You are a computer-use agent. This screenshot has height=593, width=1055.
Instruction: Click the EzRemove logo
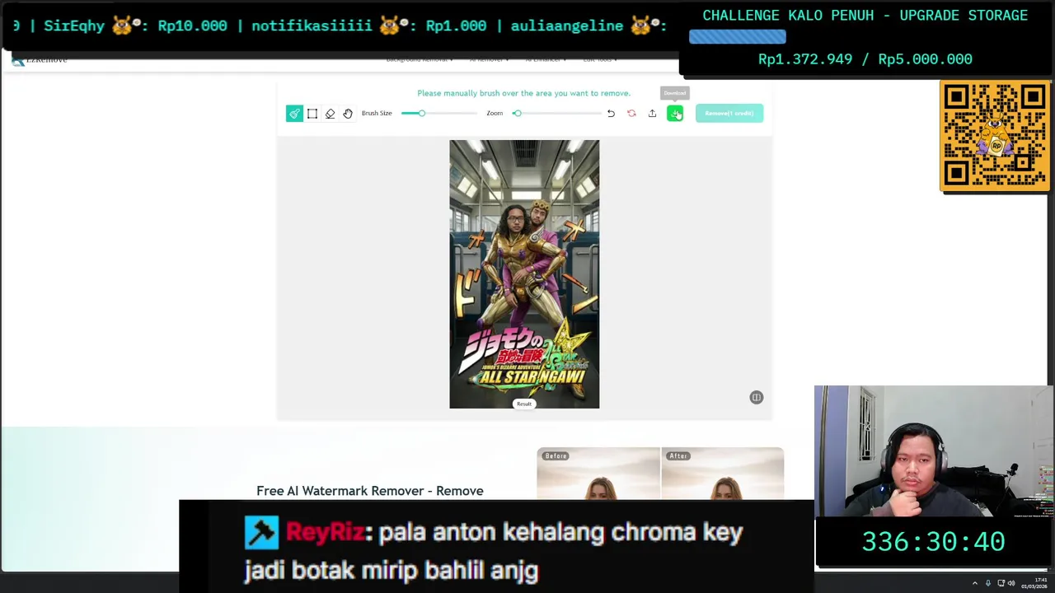coord(40,59)
